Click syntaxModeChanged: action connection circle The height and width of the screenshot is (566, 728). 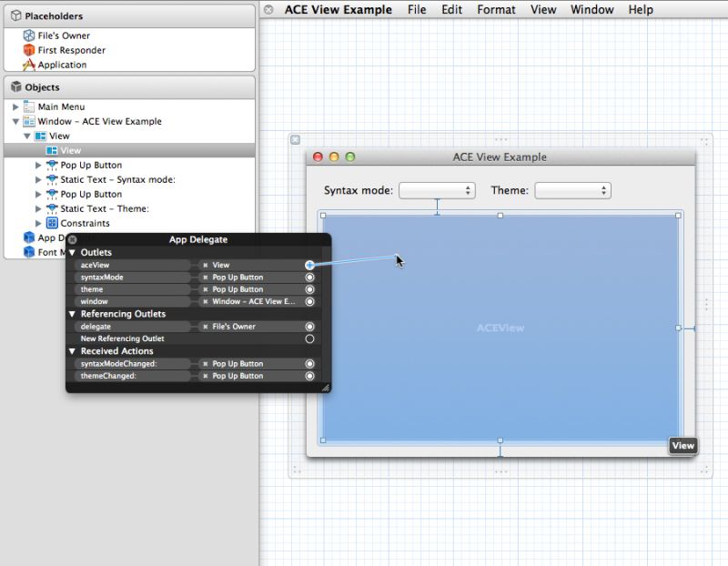pos(309,364)
